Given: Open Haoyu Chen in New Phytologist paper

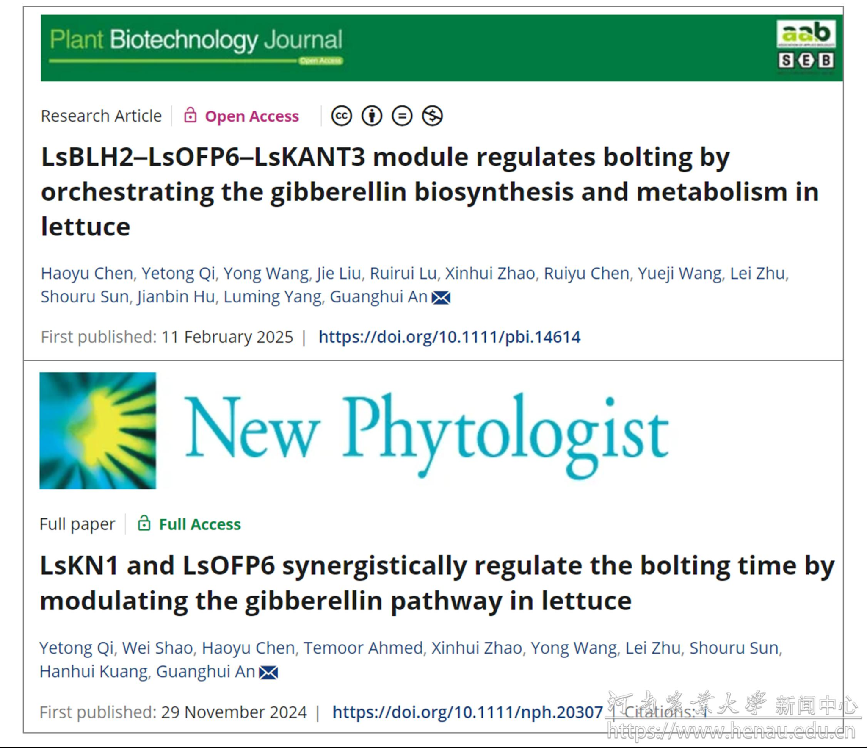Looking at the screenshot, I should (x=248, y=648).
